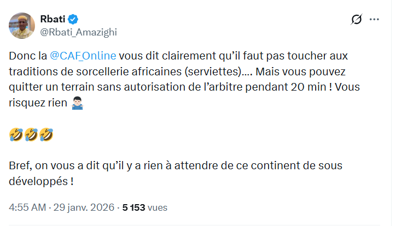Open the three-dot More options menu
The image size is (407, 226).
tap(375, 20)
